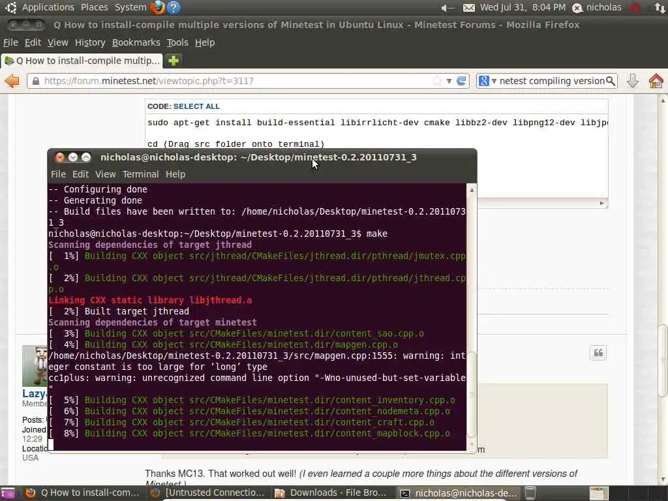668x501 pixels.
Task: Click the user avatar image of the poster
Action: coord(35,365)
